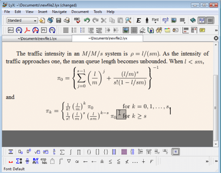
Task: View PDF output with red Acrobat icon
Action: 27,30
